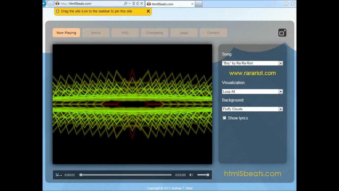Open the About tab
This screenshot has height=191, width=339.
[x=96, y=33]
